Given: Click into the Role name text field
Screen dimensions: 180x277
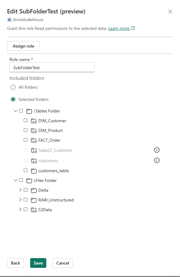Looking at the screenshot, I should coord(52,67).
